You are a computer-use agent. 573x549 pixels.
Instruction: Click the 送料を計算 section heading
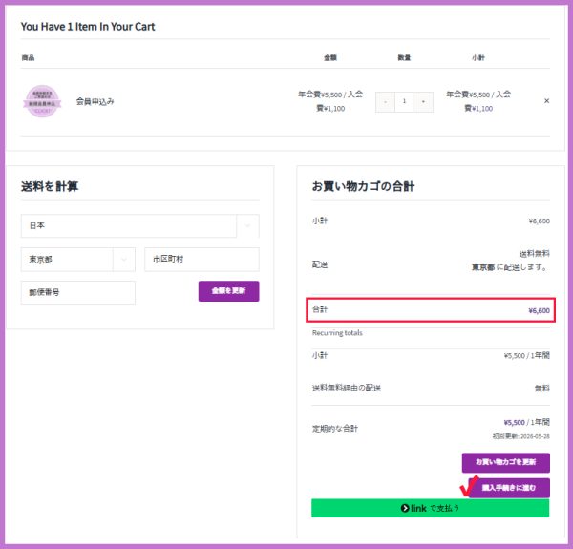pyautogui.click(x=50, y=186)
